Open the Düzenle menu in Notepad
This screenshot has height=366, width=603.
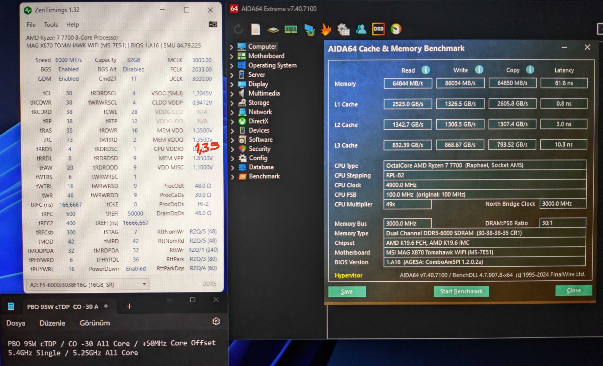point(52,323)
